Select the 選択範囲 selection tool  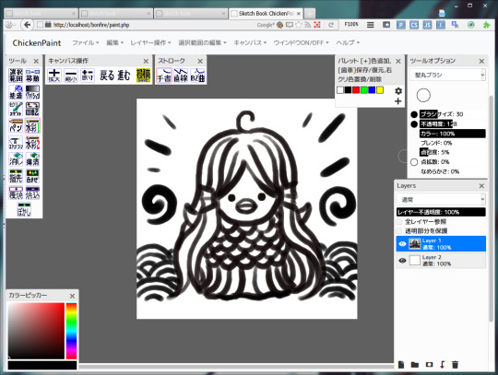click(x=16, y=76)
